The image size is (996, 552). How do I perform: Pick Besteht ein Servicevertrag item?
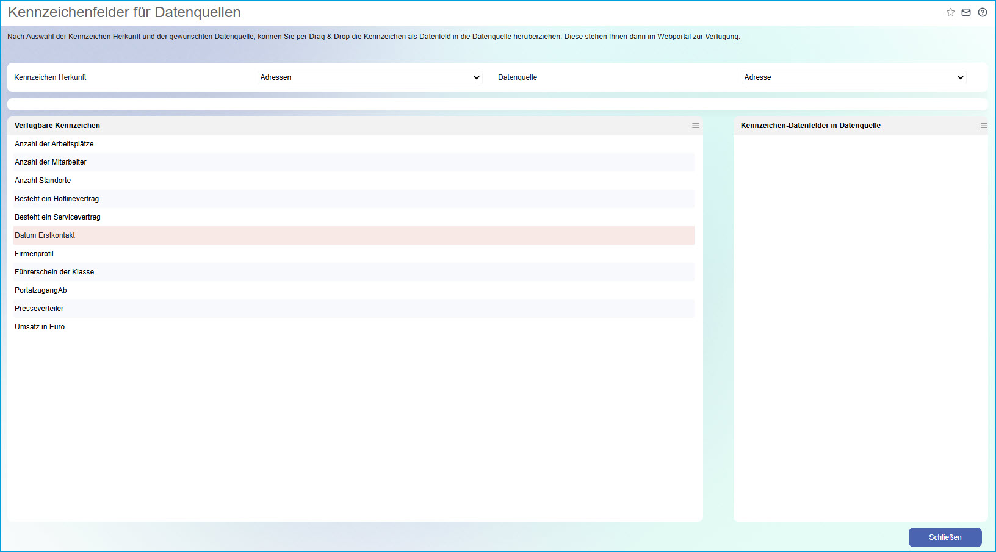(x=57, y=217)
